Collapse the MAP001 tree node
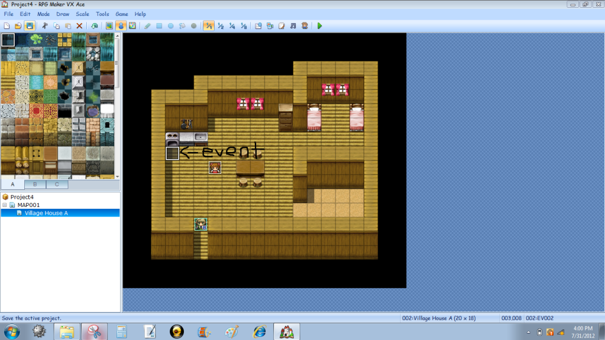The height and width of the screenshot is (340, 605). (5, 205)
